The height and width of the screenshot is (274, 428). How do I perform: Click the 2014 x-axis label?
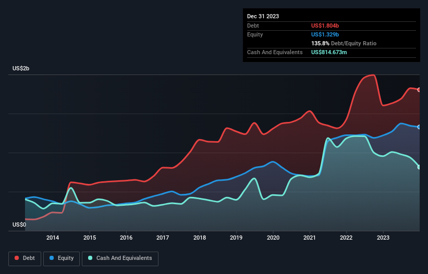[x=53, y=238]
